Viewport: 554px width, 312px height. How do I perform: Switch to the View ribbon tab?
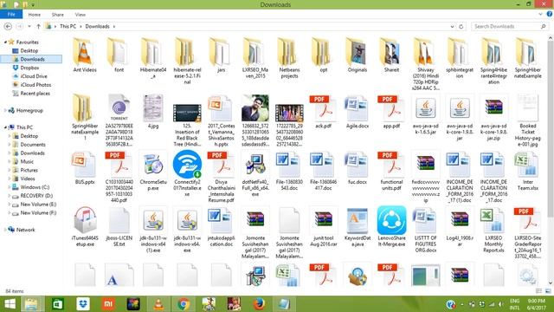[81, 15]
